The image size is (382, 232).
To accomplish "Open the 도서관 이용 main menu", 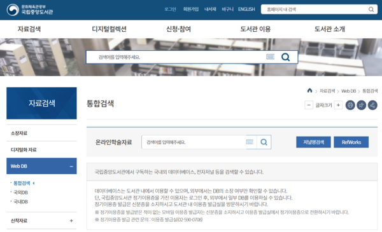I will click(x=255, y=29).
